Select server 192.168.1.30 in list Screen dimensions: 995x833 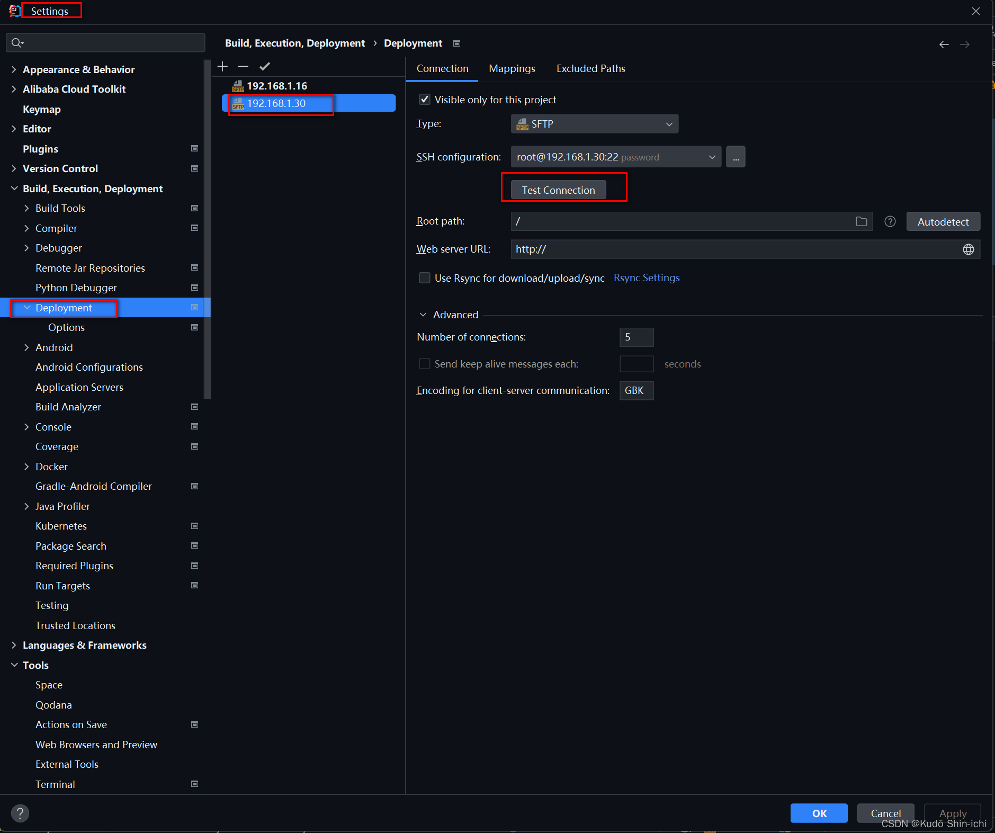308,103
